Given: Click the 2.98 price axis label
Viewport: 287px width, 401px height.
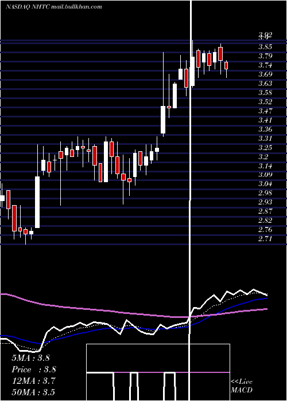Looking at the screenshot, I should (265, 193).
